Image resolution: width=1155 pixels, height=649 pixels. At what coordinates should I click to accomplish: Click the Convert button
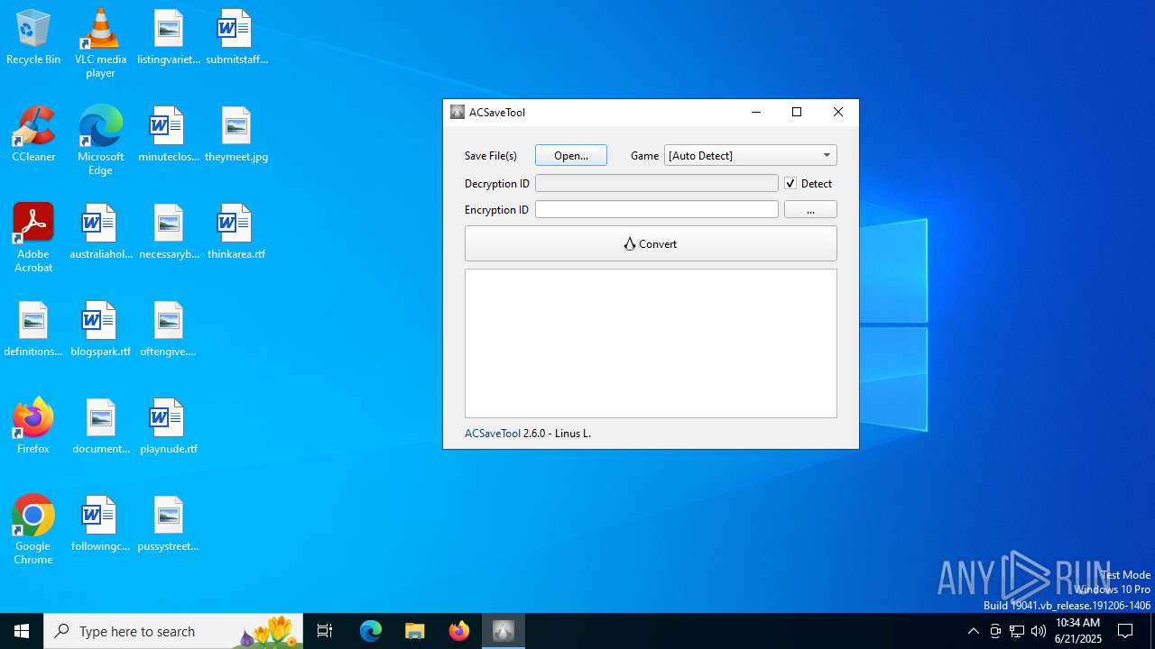click(x=651, y=243)
